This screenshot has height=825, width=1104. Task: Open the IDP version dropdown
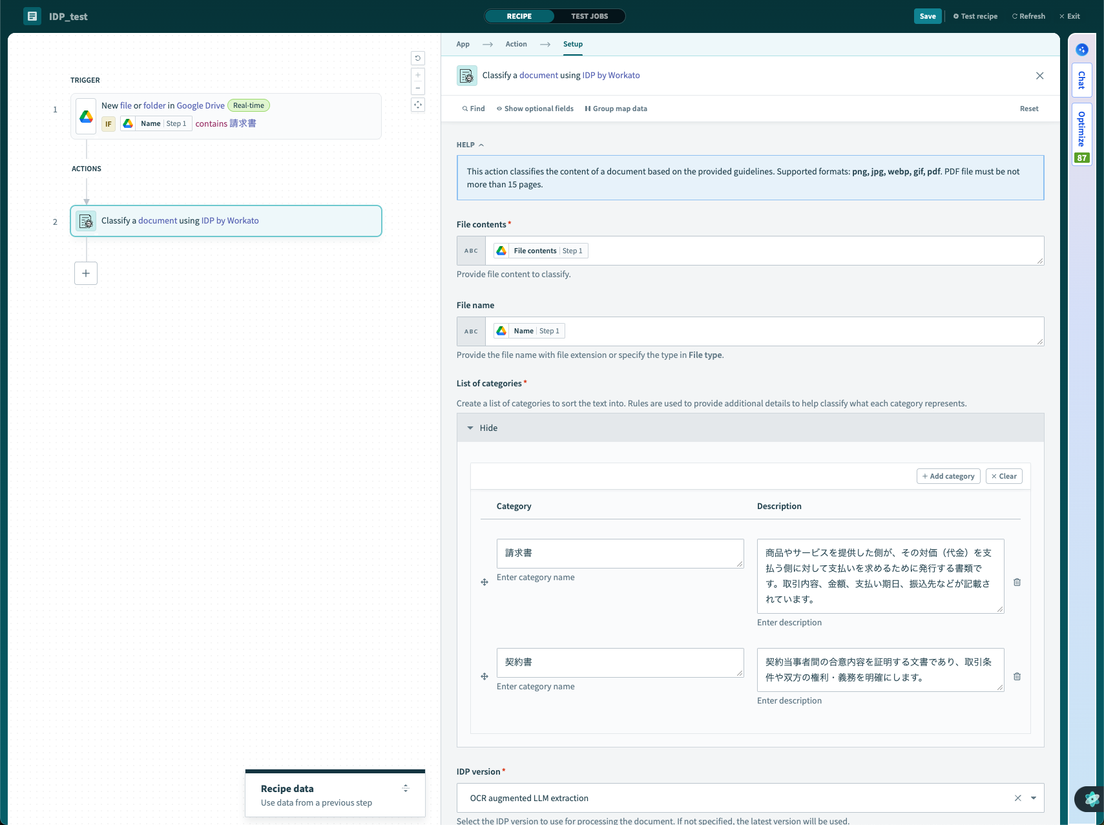(x=1034, y=798)
